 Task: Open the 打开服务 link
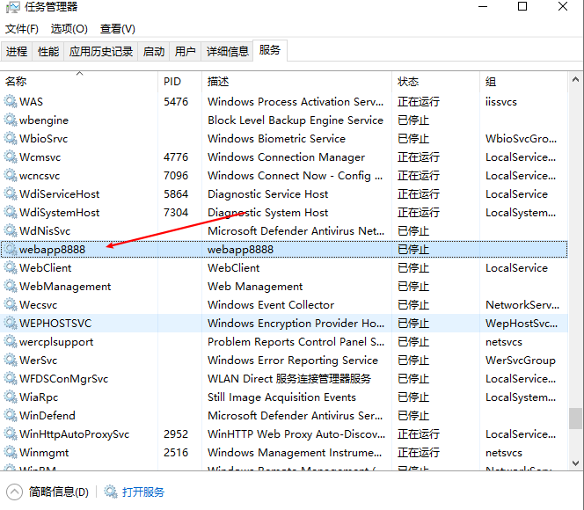[x=143, y=492]
